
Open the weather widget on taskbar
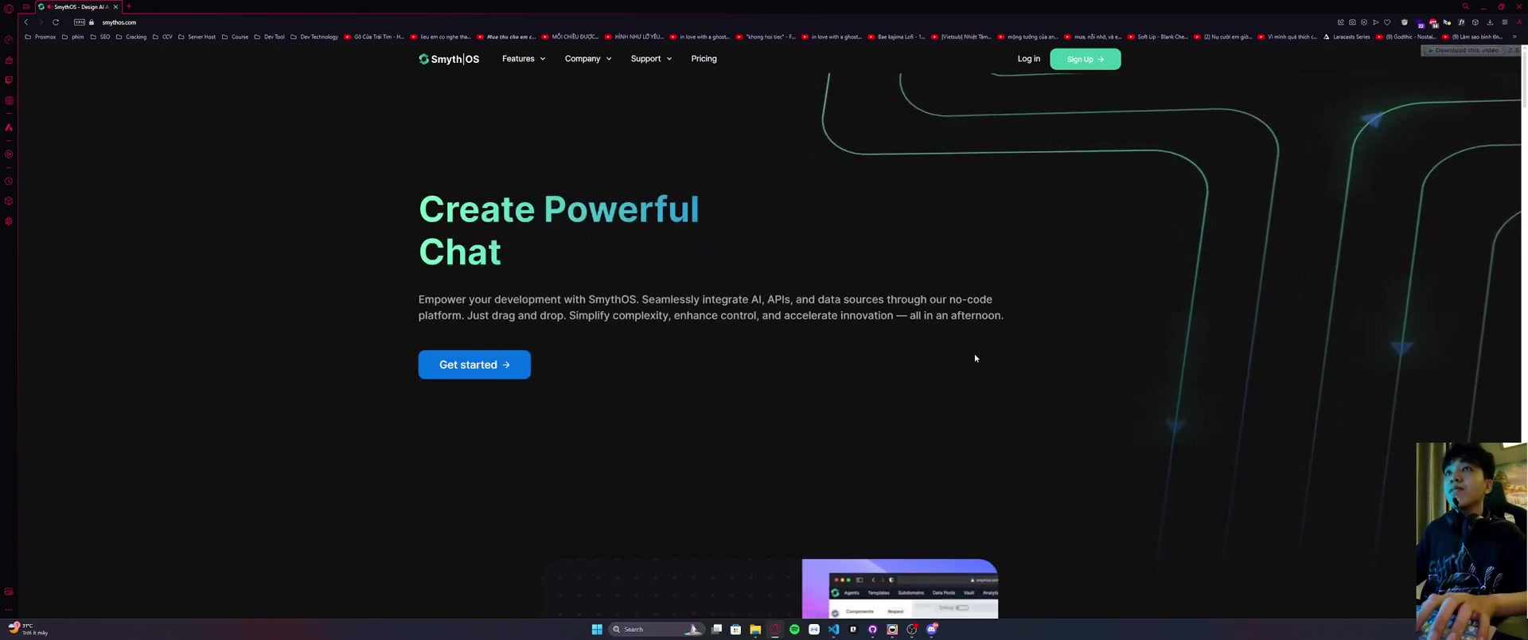click(x=27, y=629)
